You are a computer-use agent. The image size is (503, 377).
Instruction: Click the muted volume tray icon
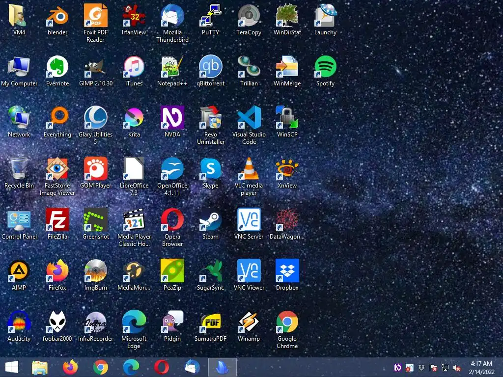(x=457, y=368)
